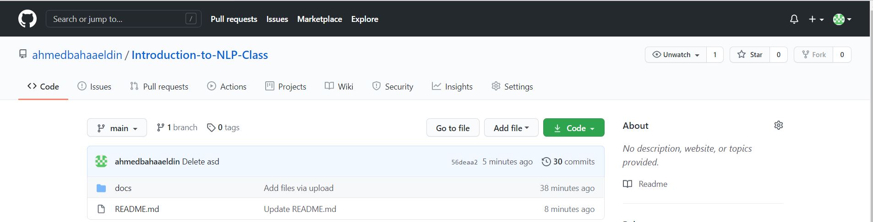Viewport: 873px width, 222px height.
Task: Edit About details with gear icon
Action: (779, 125)
